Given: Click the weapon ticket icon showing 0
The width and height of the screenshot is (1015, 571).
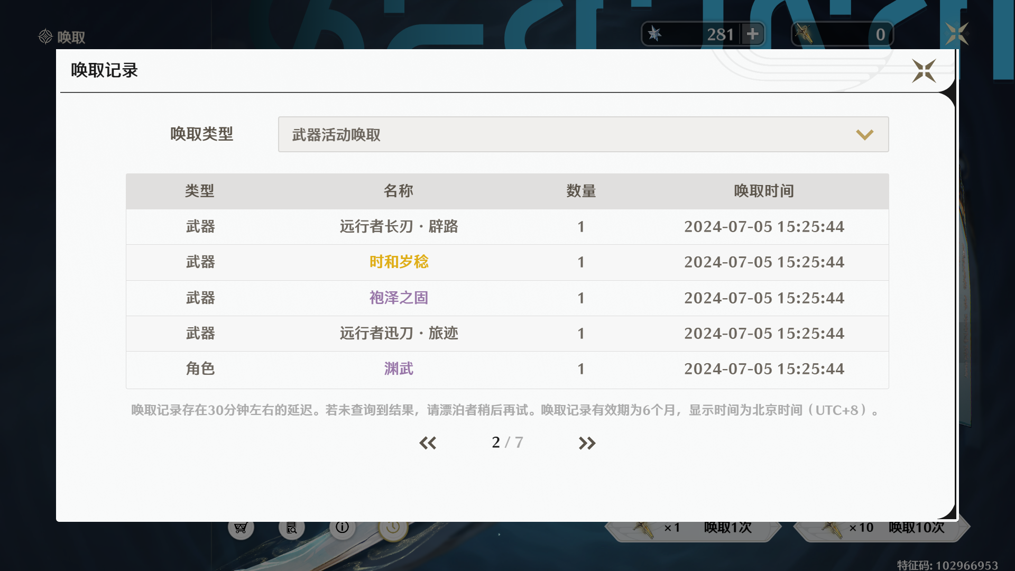Looking at the screenshot, I should [x=804, y=34].
